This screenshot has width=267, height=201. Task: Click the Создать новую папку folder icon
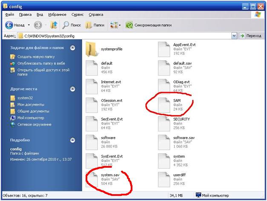[x=13, y=57]
